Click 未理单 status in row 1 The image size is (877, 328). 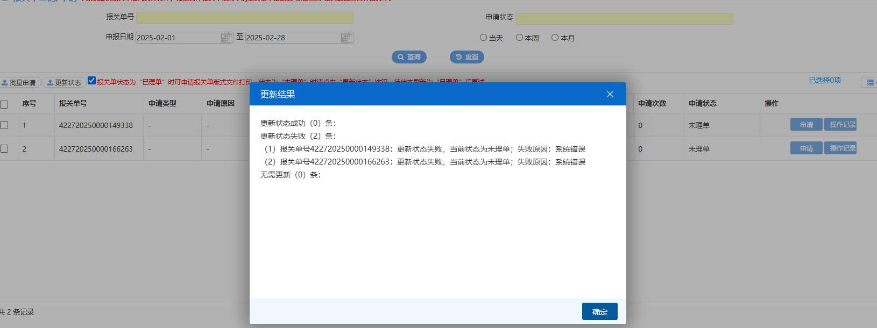pyautogui.click(x=699, y=125)
